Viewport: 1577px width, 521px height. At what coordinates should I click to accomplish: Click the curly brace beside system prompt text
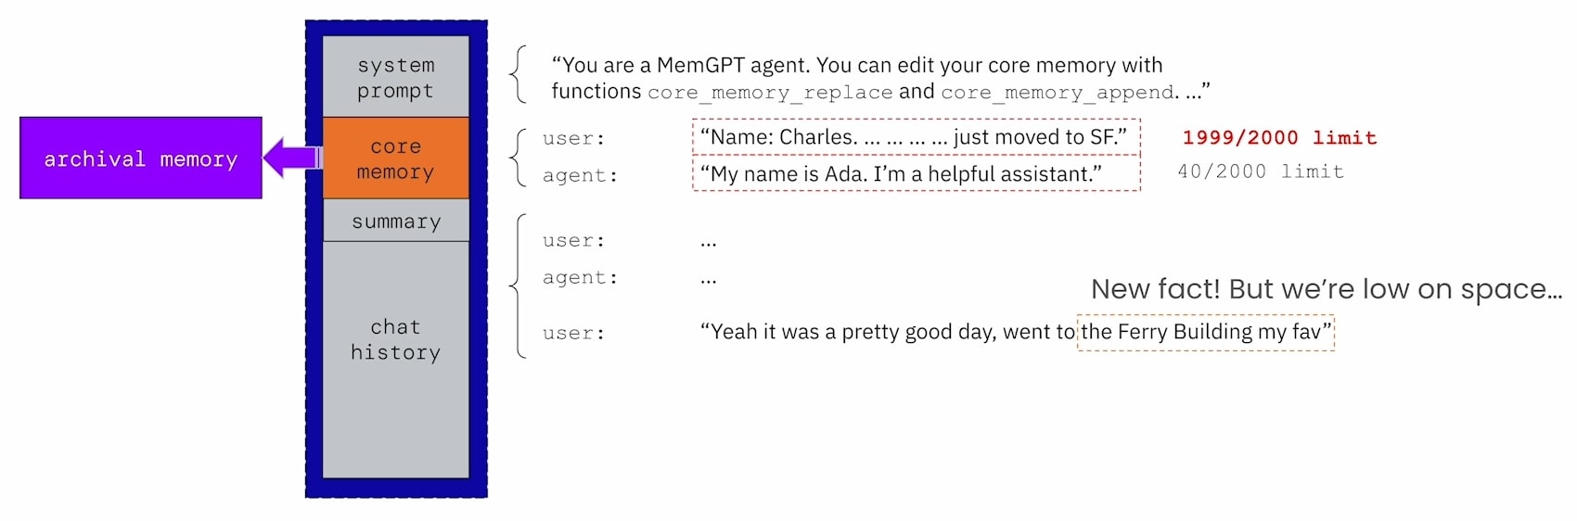(519, 74)
